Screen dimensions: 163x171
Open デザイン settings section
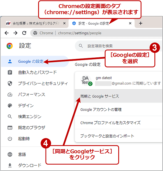click(x=35, y=106)
